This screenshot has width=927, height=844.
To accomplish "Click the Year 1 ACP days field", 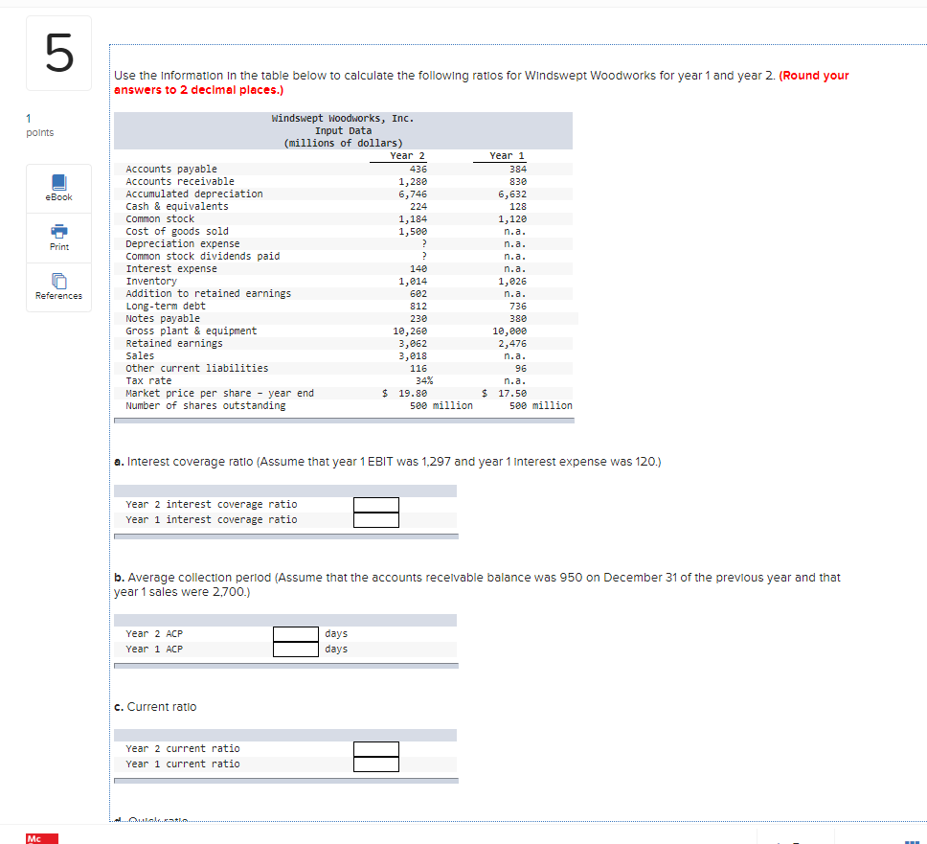I will click(x=296, y=649).
